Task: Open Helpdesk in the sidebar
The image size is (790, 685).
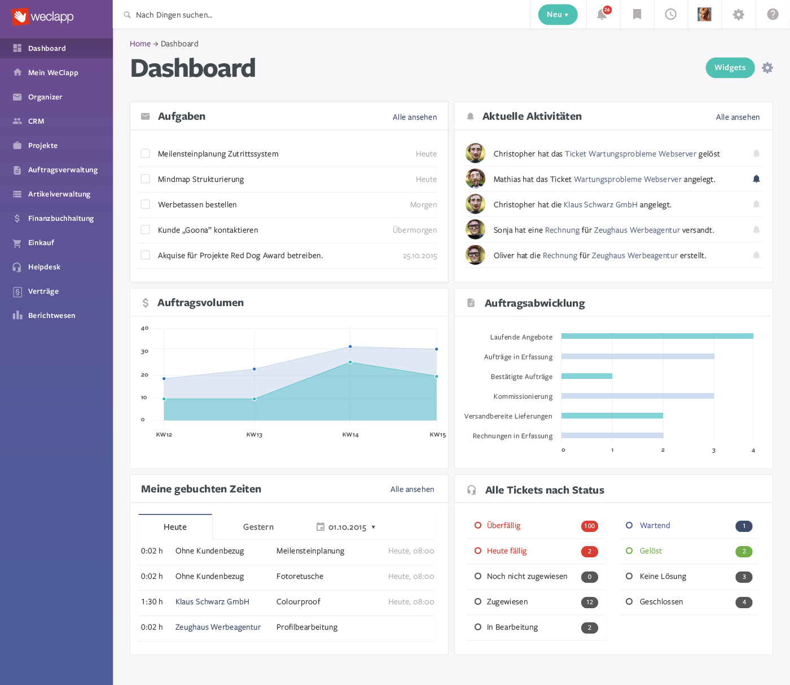Action: (44, 267)
